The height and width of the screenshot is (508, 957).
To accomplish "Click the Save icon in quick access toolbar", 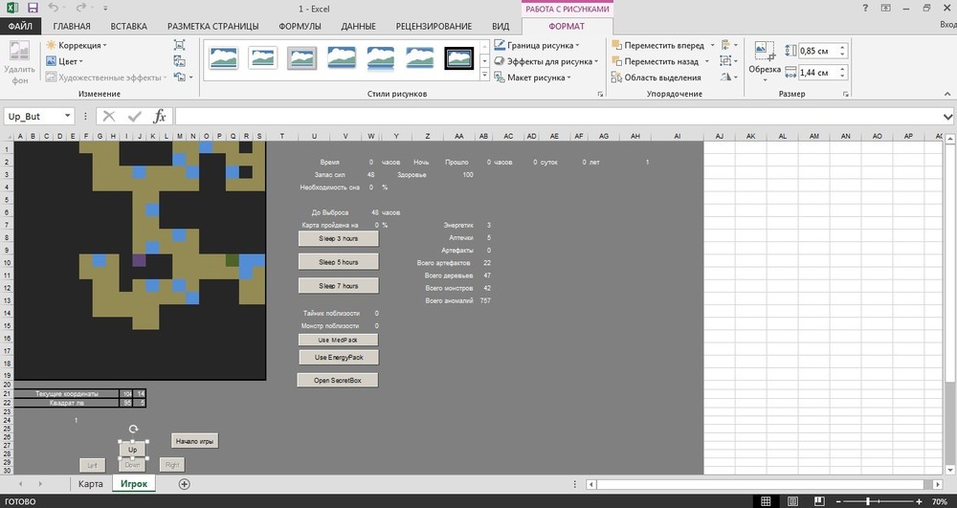I will 33,8.
